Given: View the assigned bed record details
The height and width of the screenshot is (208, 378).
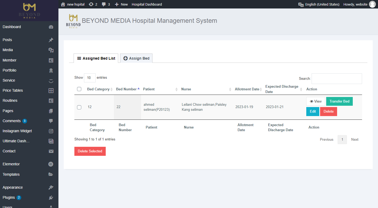Looking at the screenshot, I should coord(316,101).
